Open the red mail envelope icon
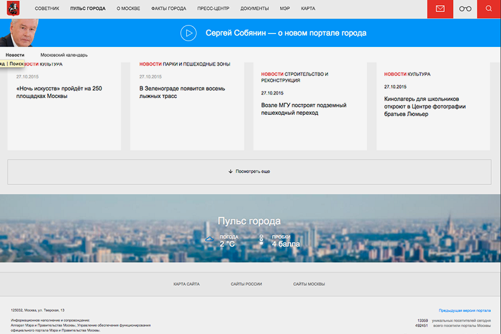 click(x=440, y=9)
